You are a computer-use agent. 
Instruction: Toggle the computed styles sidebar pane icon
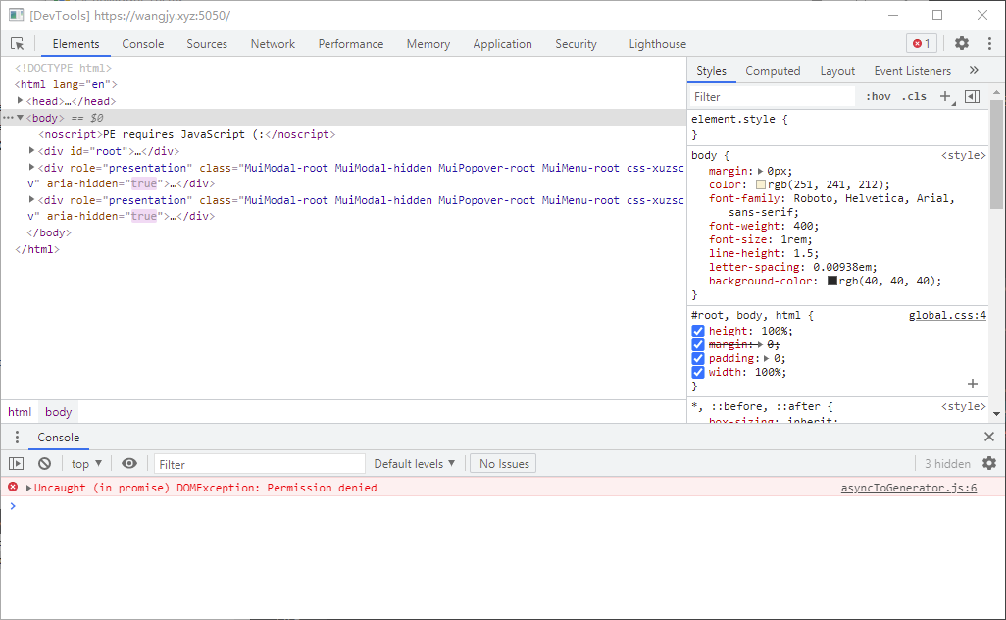tap(973, 97)
